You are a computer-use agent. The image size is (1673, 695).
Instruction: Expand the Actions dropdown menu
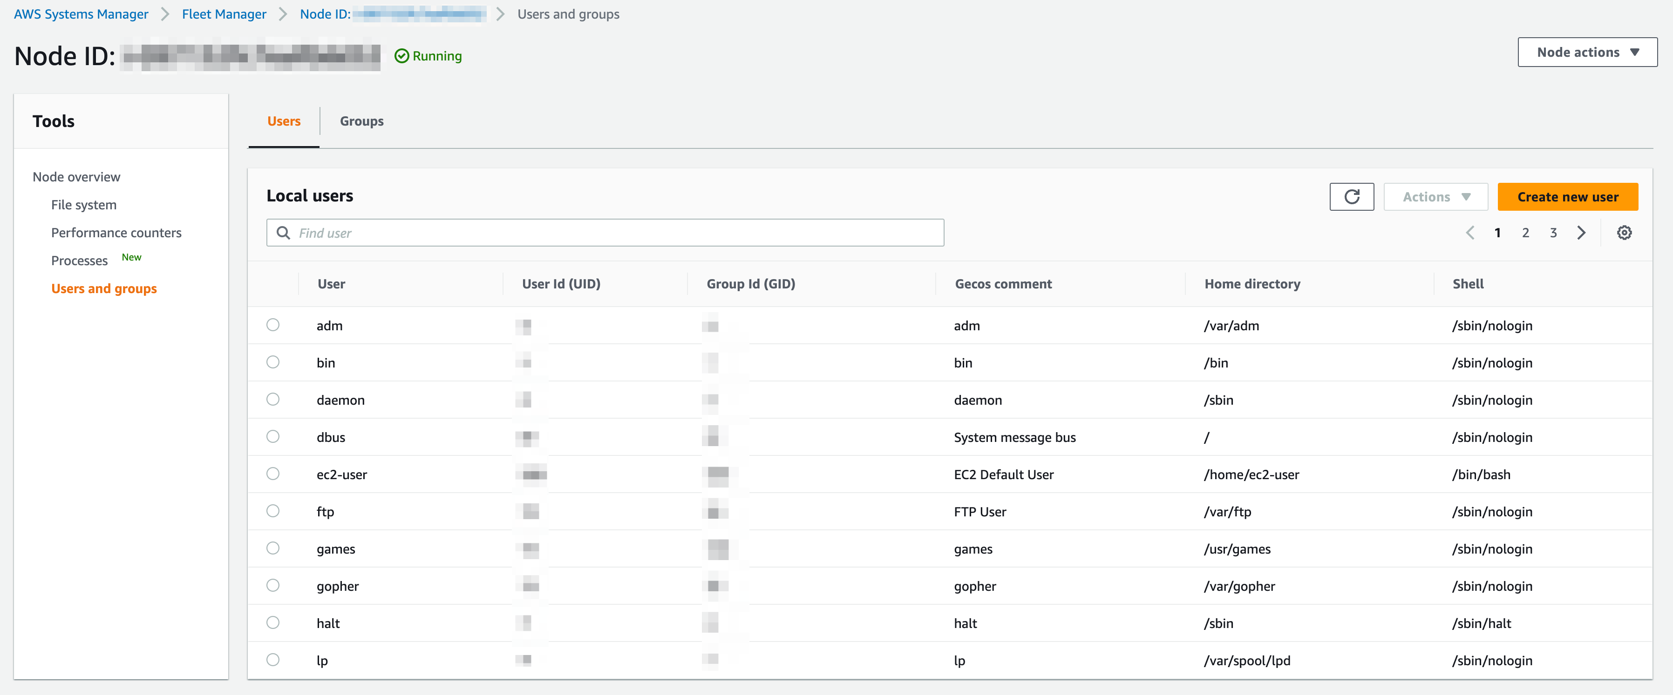(x=1435, y=197)
